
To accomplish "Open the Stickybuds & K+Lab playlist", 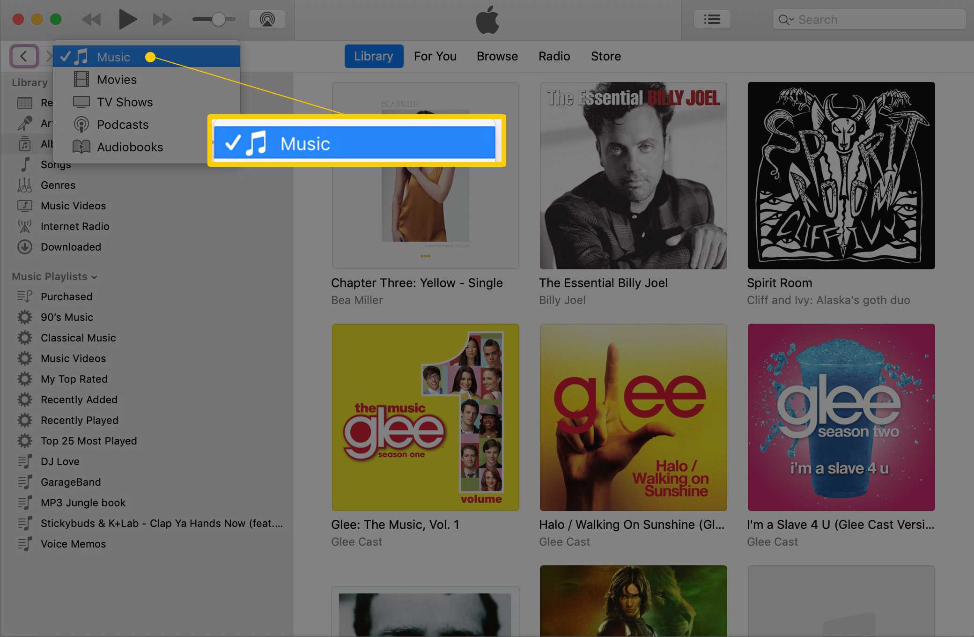I will click(162, 523).
